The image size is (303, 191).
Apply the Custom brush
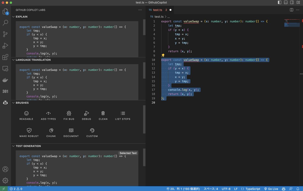92,133
